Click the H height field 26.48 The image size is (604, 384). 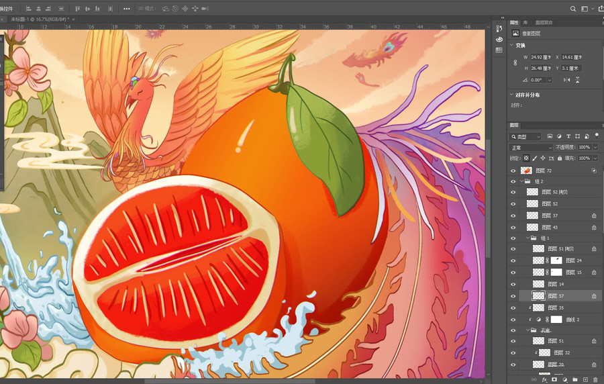click(541, 68)
